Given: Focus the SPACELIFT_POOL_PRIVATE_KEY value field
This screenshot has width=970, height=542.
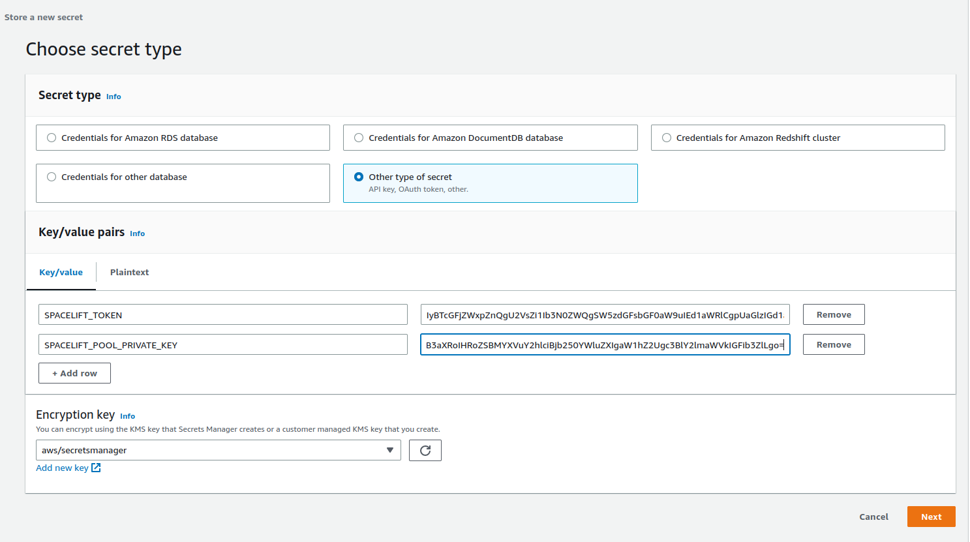Looking at the screenshot, I should [605, 344].
